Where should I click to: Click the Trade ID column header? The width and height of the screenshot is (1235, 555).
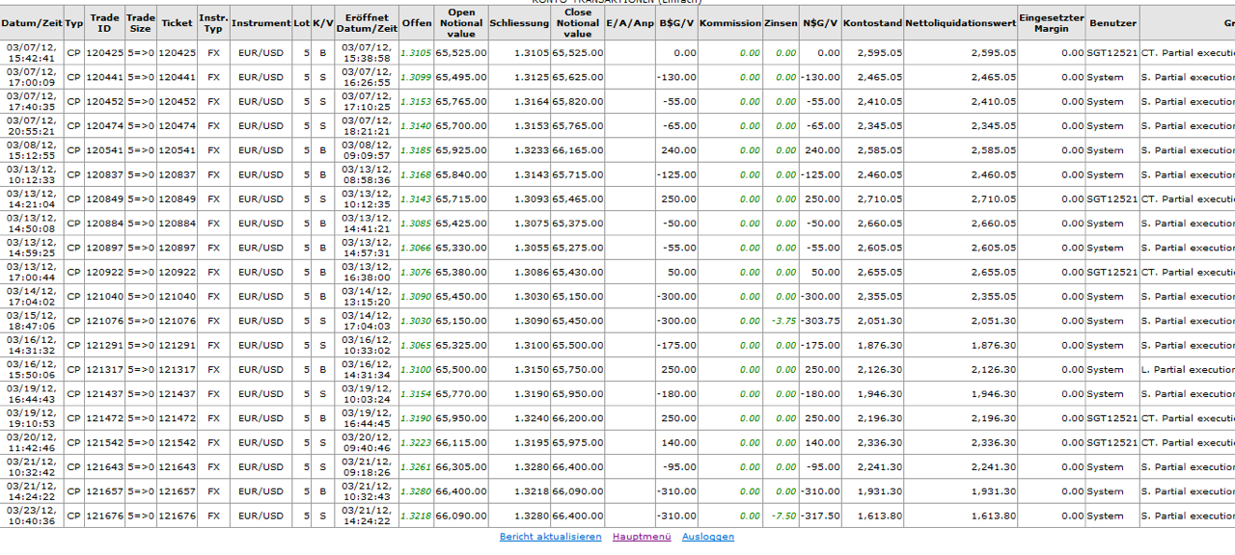[104, 23]
